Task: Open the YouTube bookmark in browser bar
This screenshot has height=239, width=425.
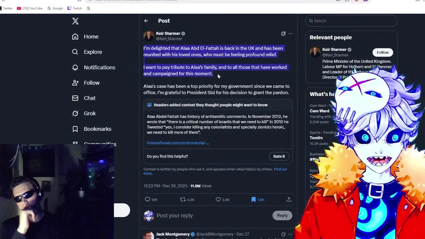Action: click(x=30, y=8)
